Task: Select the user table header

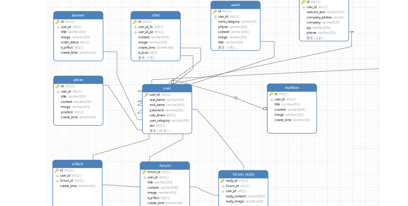Action: 167,88
